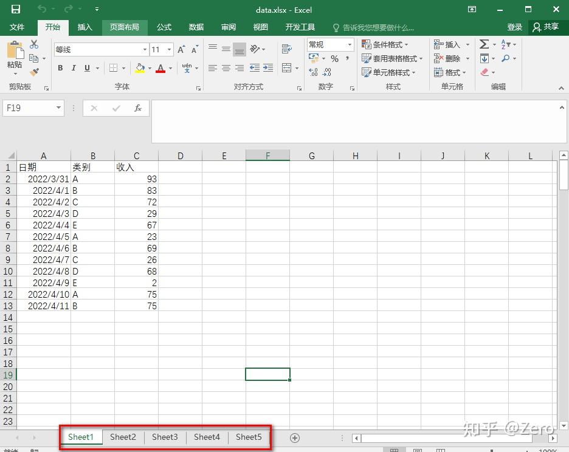Apply percent style from the 数字 group
The width and height of the screenshot is (569, 452).
334,58
